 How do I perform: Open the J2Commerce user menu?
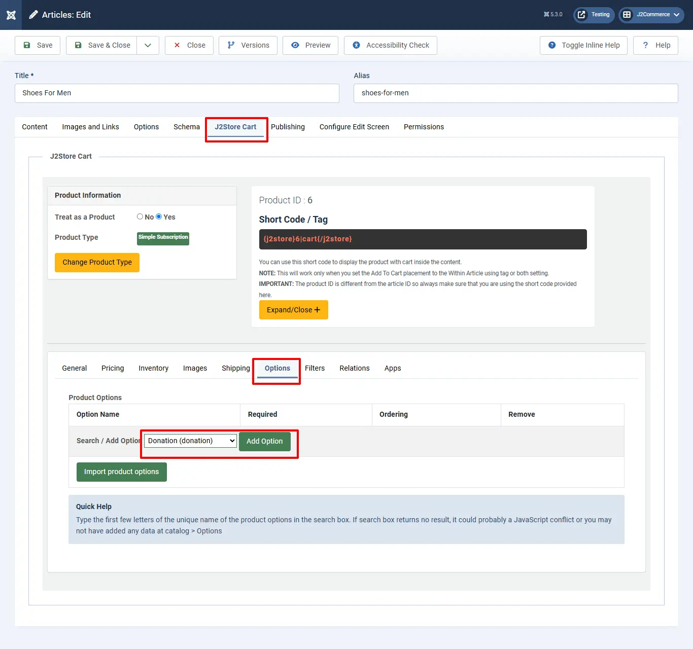[x=651, y=15]
